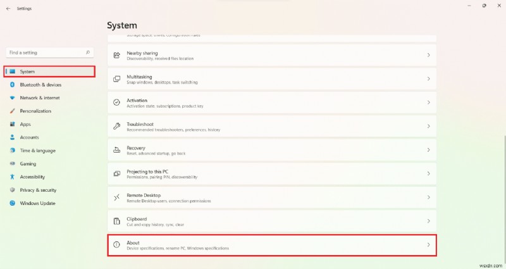
Task: Click the System monitor icon in sidebar
Action: (12, 72)
